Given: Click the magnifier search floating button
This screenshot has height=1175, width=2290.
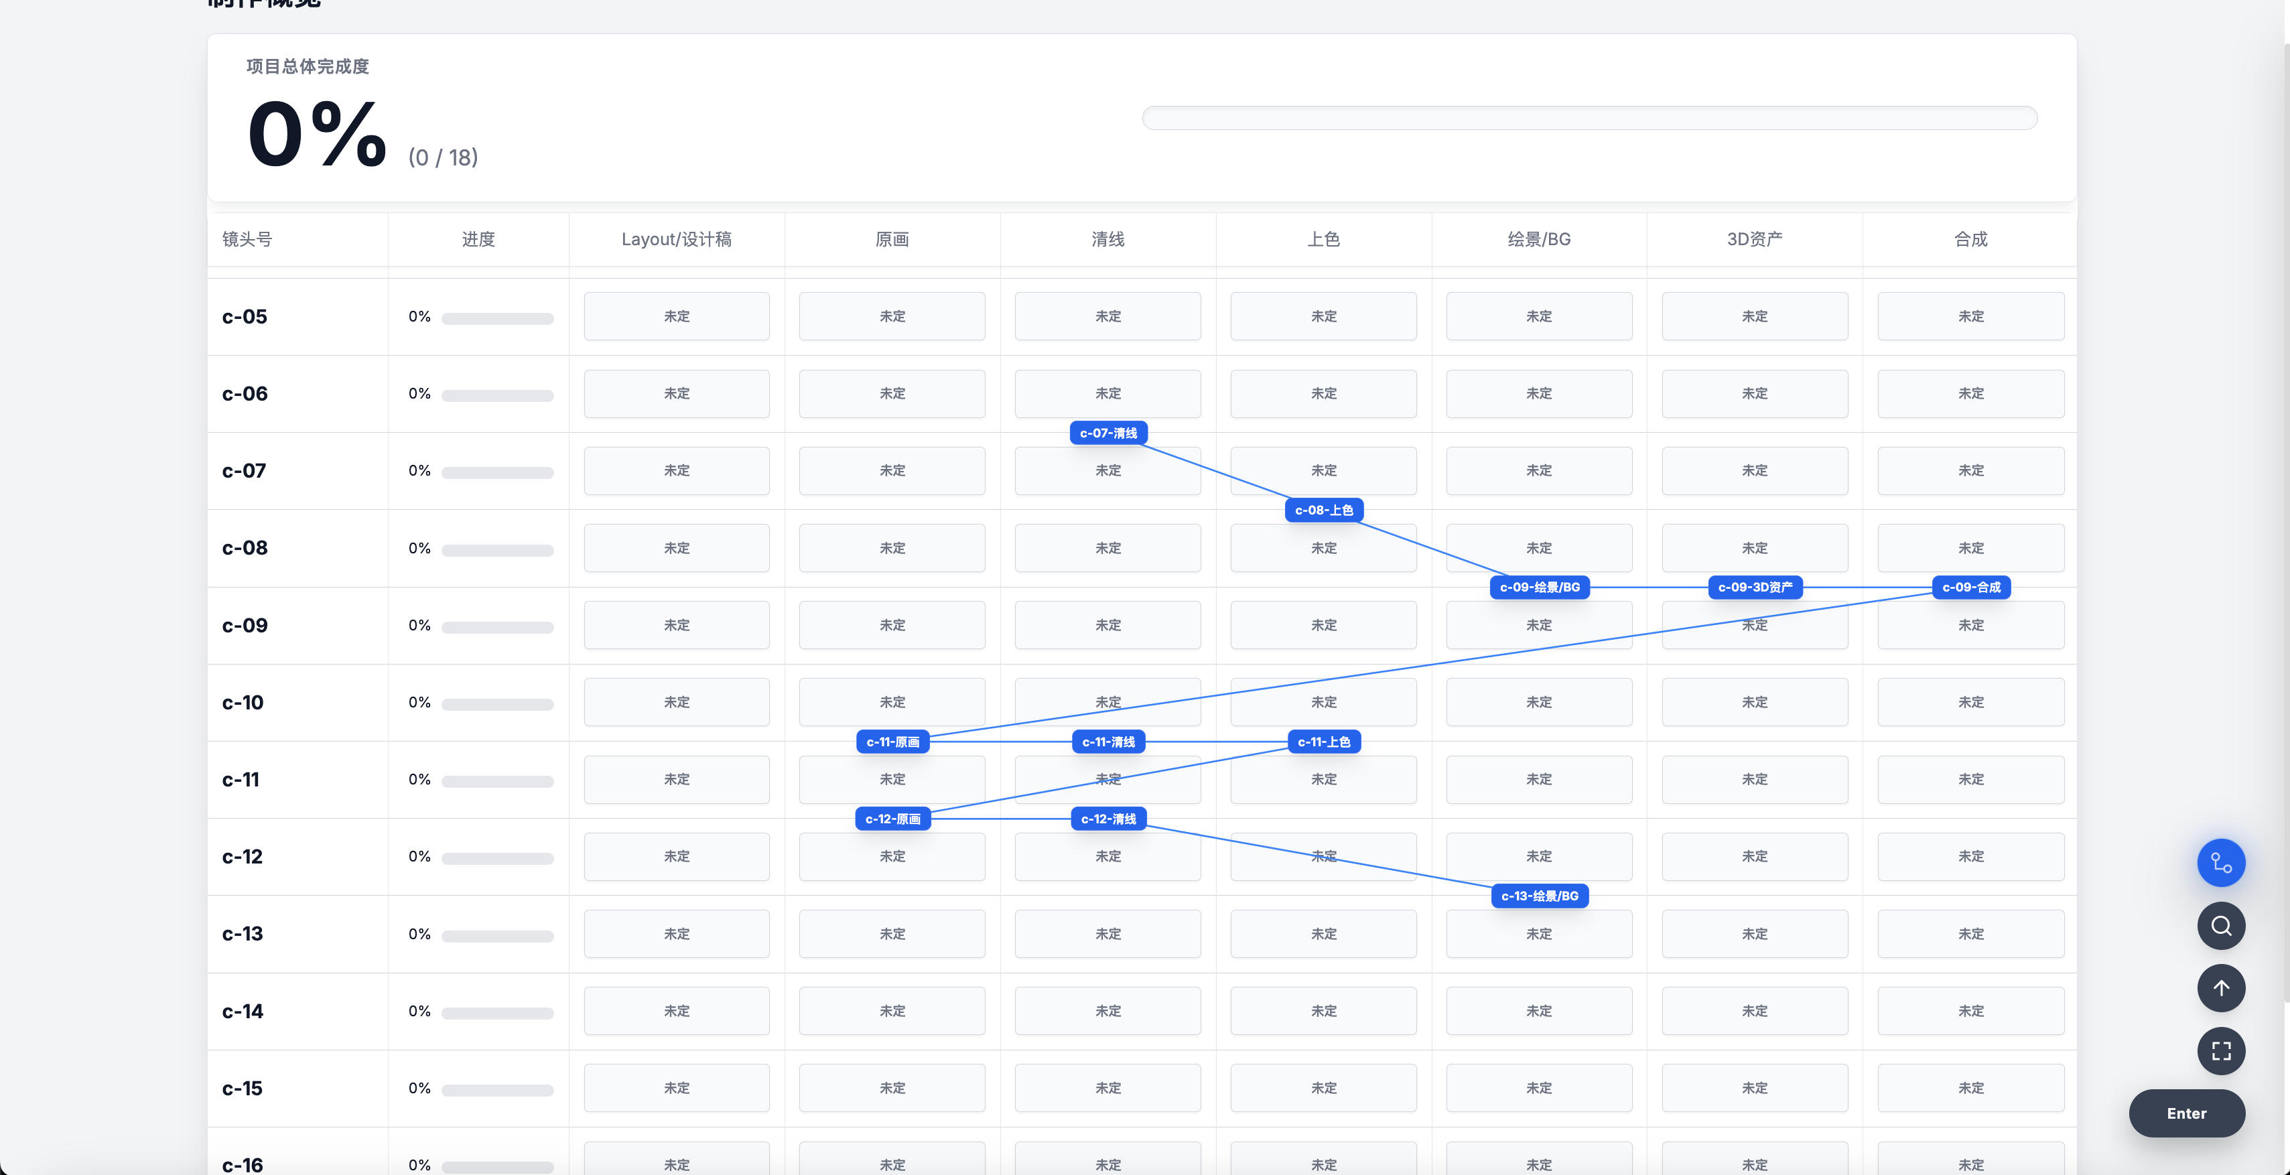Looking at the screenshot, I should pyautogui.click(x=2221, y=925).
